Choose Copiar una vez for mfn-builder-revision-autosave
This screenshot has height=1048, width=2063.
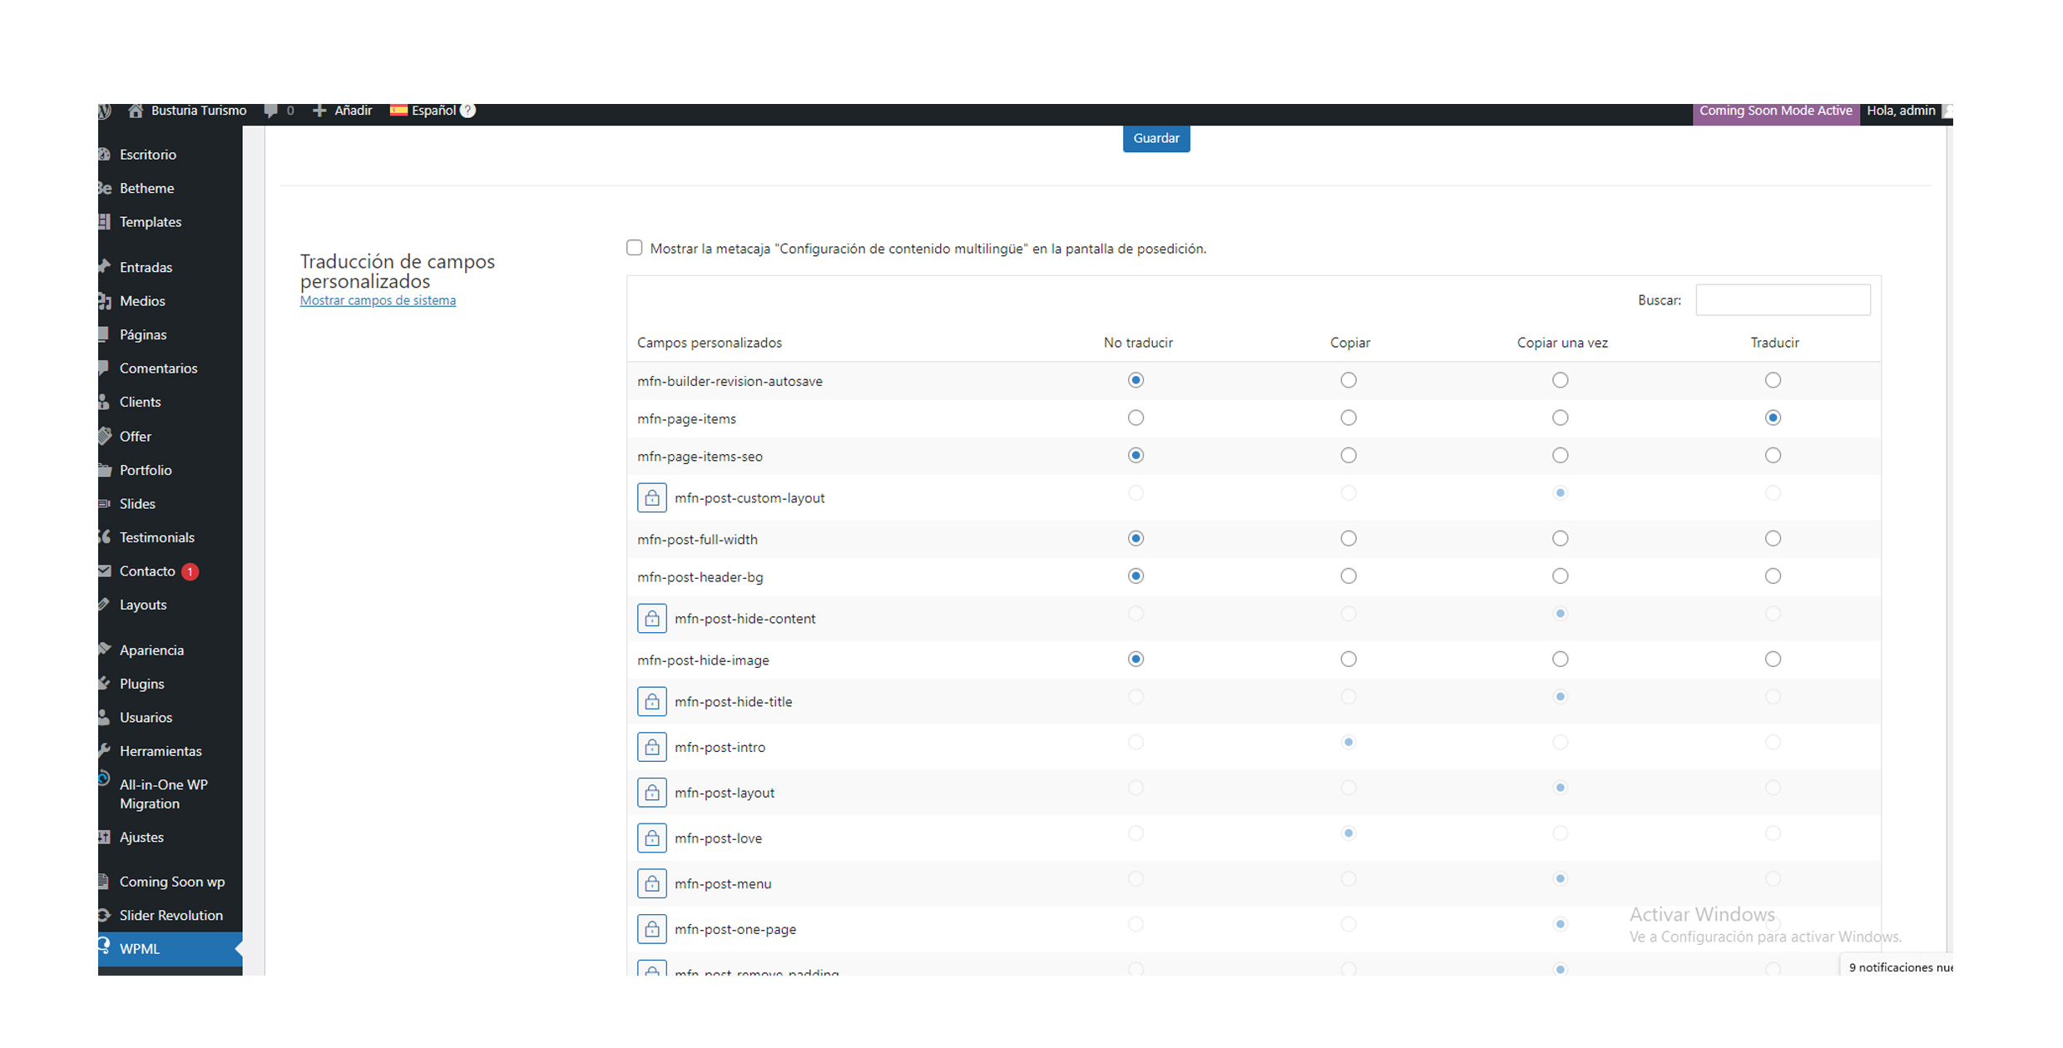tap(1561, 380)
